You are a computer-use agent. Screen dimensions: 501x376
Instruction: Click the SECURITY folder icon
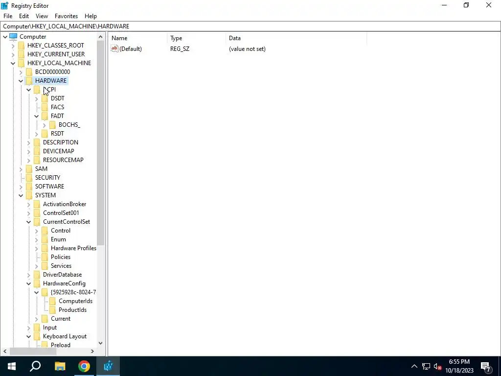pos(29,177)
